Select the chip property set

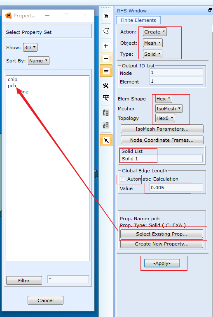[12, 79]
